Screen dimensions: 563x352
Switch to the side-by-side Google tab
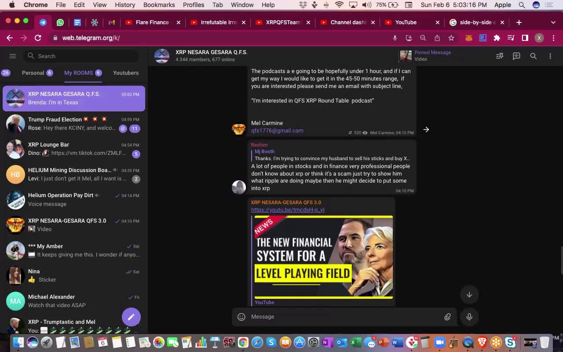[476, 22]
